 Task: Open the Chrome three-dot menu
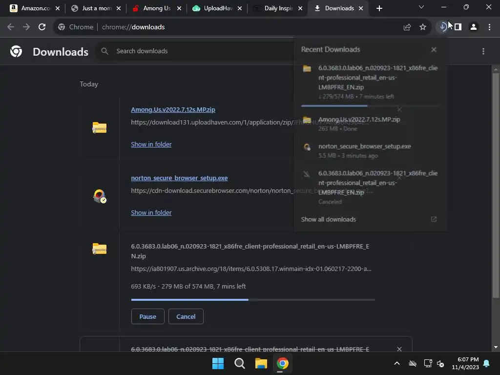[x=489, y=27]
